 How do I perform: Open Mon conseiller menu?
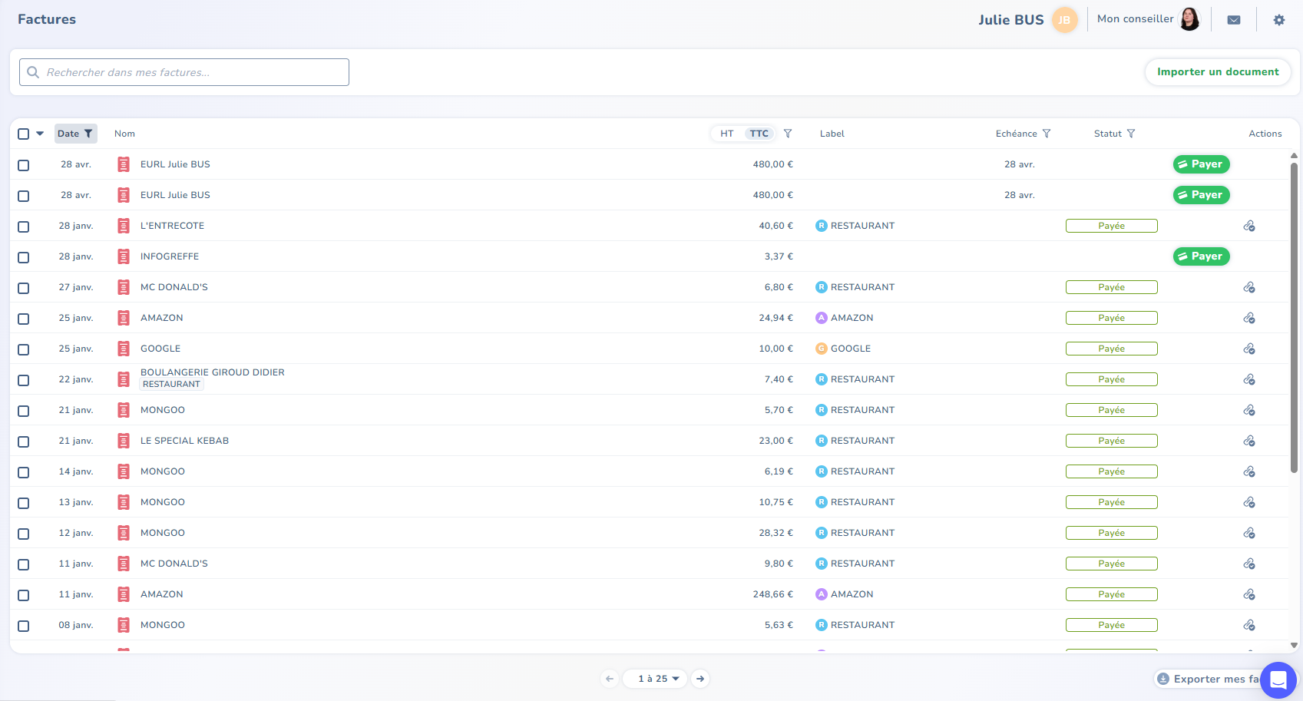click(1148, 19)
